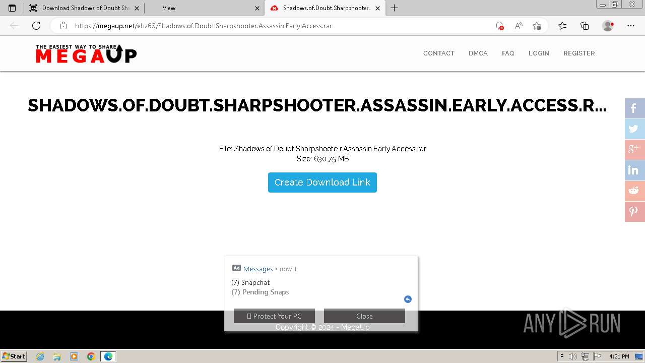Open the FAQ page
Viewport: 645px width, 363px height.
[508, 53]
